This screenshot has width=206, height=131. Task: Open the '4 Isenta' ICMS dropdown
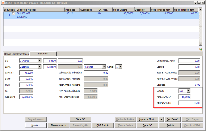pos(104,67)
